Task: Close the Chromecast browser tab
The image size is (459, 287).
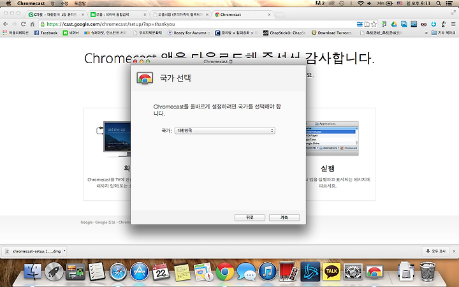Action: [x=269, y=15]
